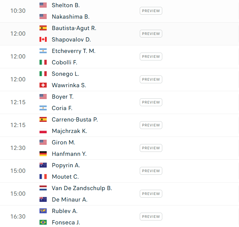Open Preview for Shelton vs Nakashima match
Image resolution: width=239 pixels, height=227 pixels.
point(151,11)
